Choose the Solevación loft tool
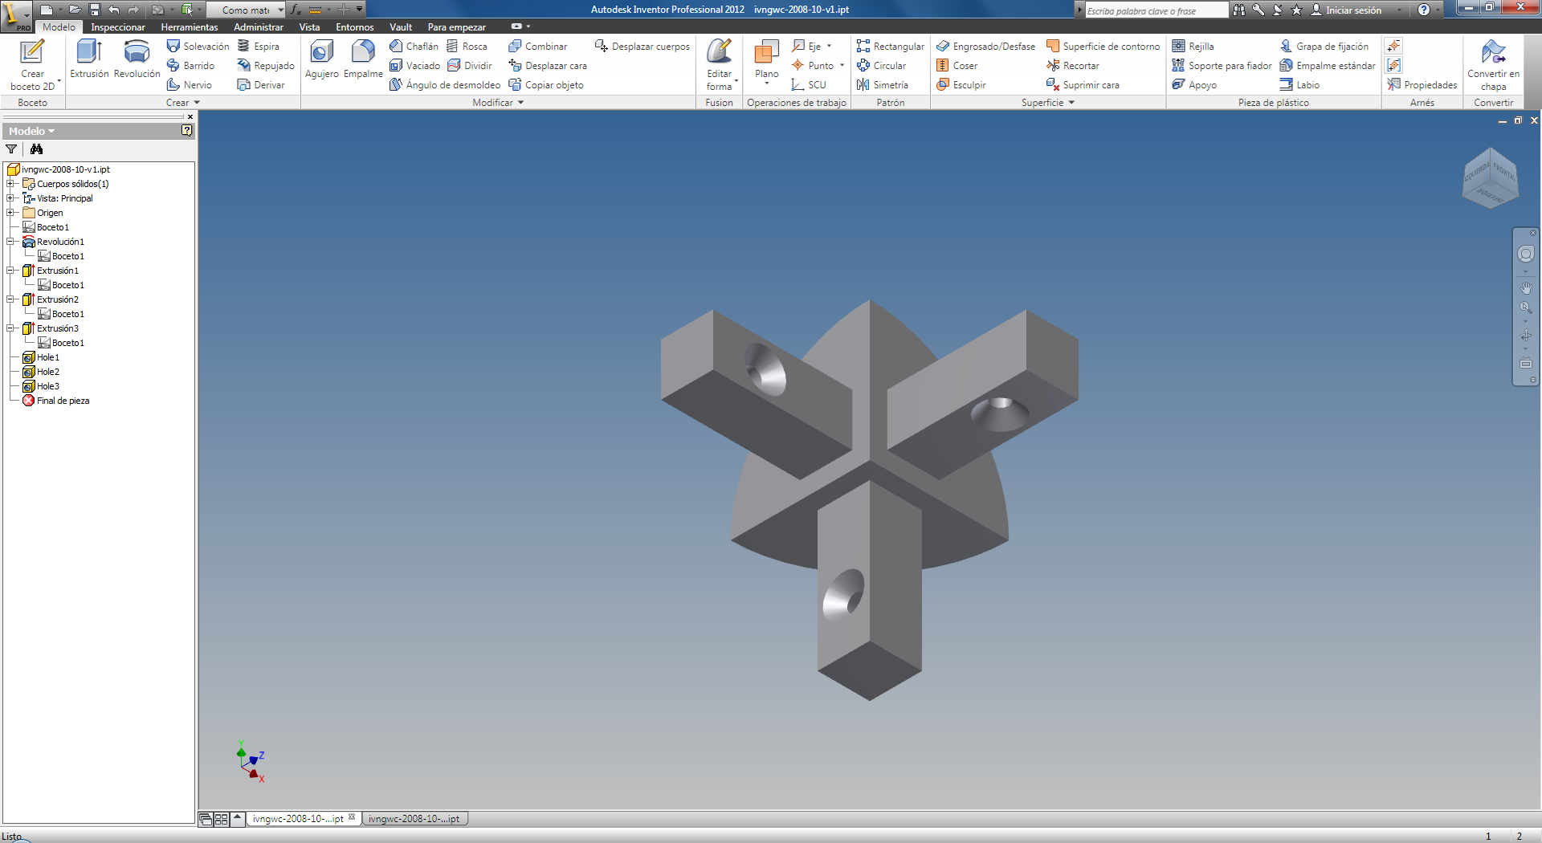1542x843 pixels. (x=198, y=47)
